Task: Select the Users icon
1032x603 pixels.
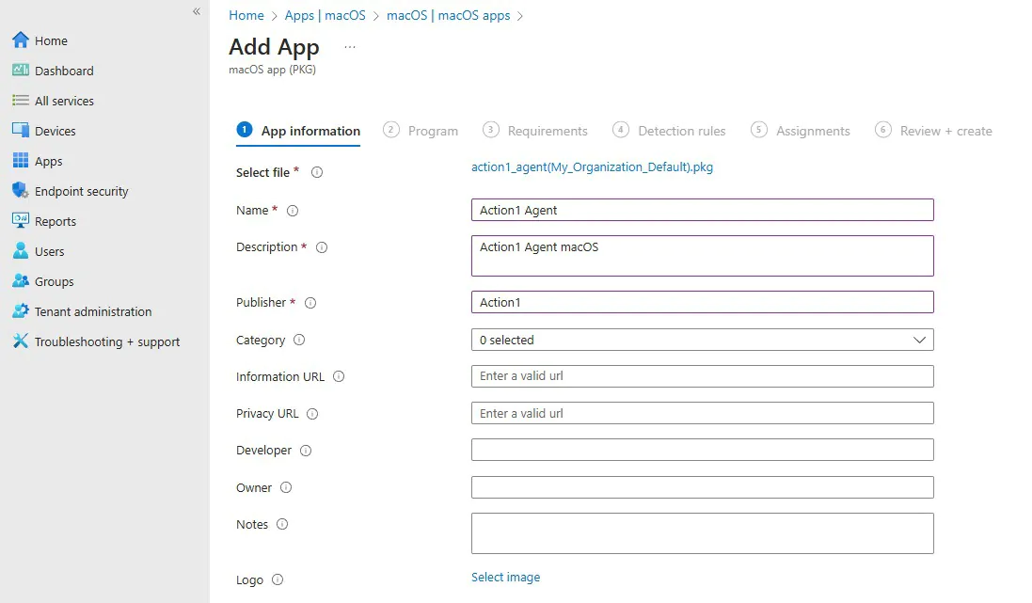Action: pos(20,251)
